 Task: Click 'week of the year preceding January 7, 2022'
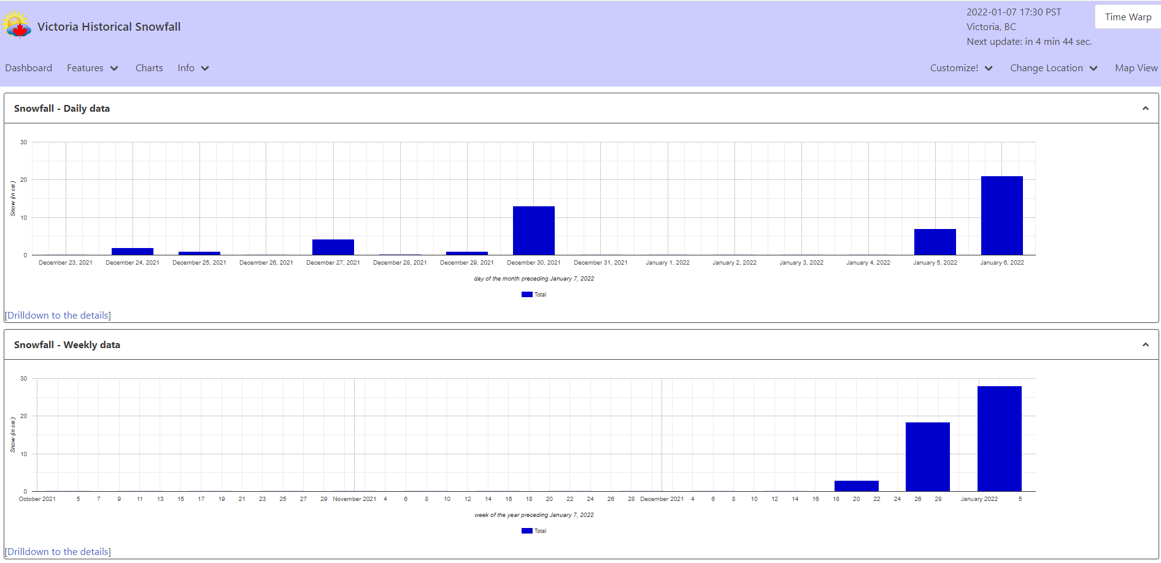534,515
